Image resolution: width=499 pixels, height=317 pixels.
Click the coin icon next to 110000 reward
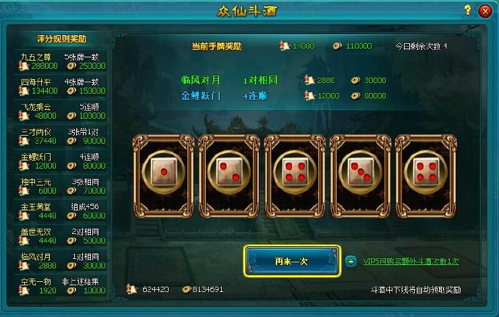[x=337, y=46]
